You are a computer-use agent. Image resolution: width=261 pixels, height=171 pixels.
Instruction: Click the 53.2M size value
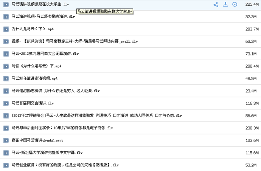(x=251, y=165)
